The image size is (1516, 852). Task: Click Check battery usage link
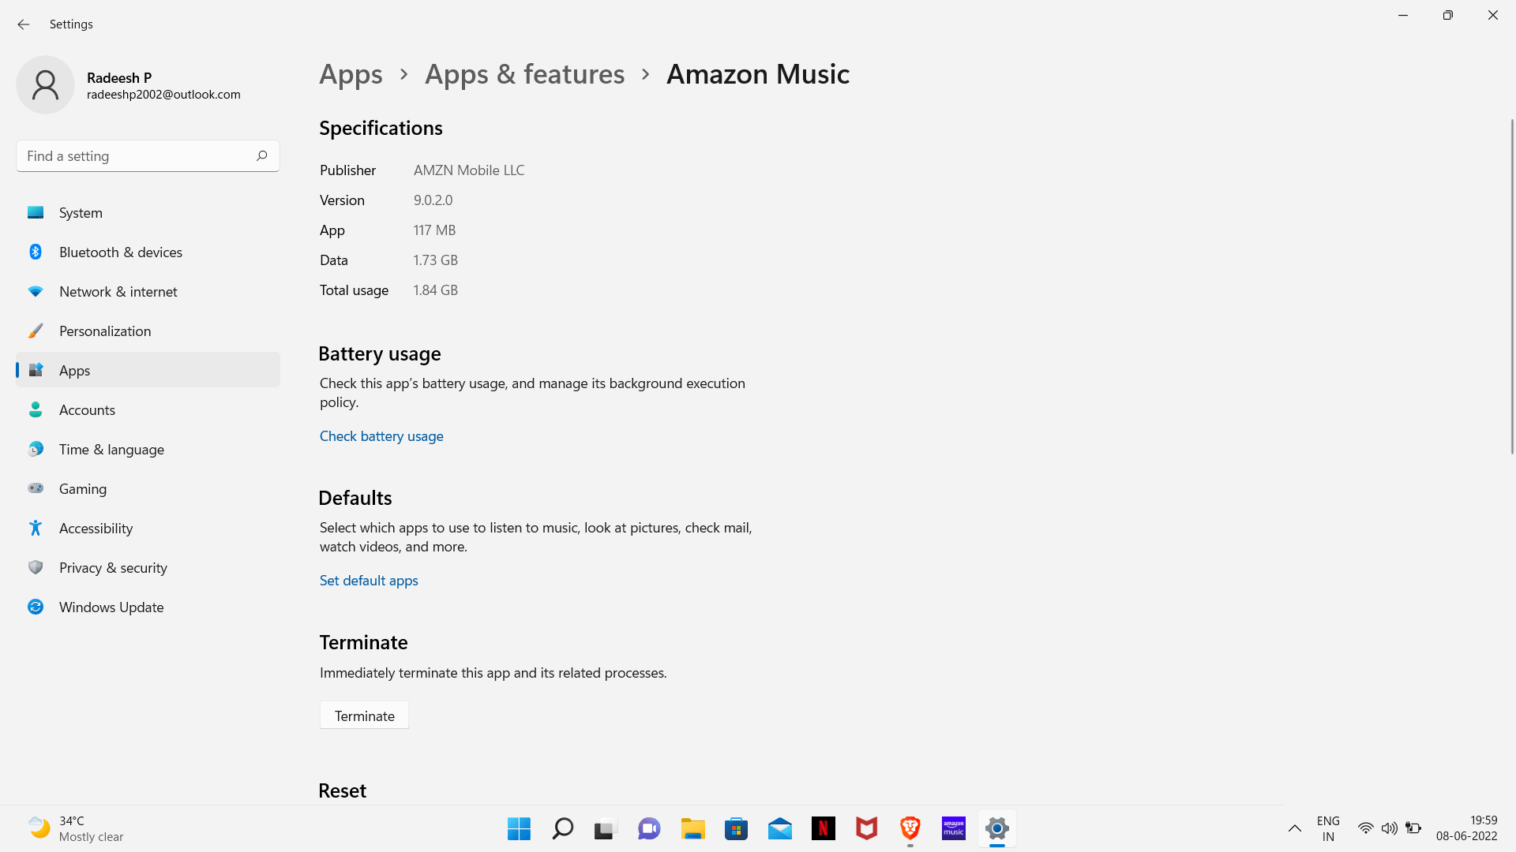point(381,436)
